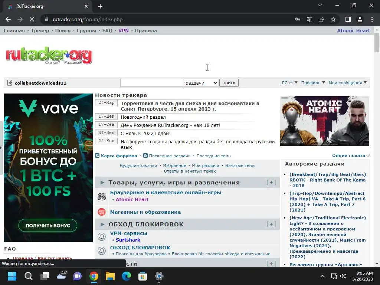Open a new browser tab
Viewport: 380px width, 285px height.
(x=100, y=6)
